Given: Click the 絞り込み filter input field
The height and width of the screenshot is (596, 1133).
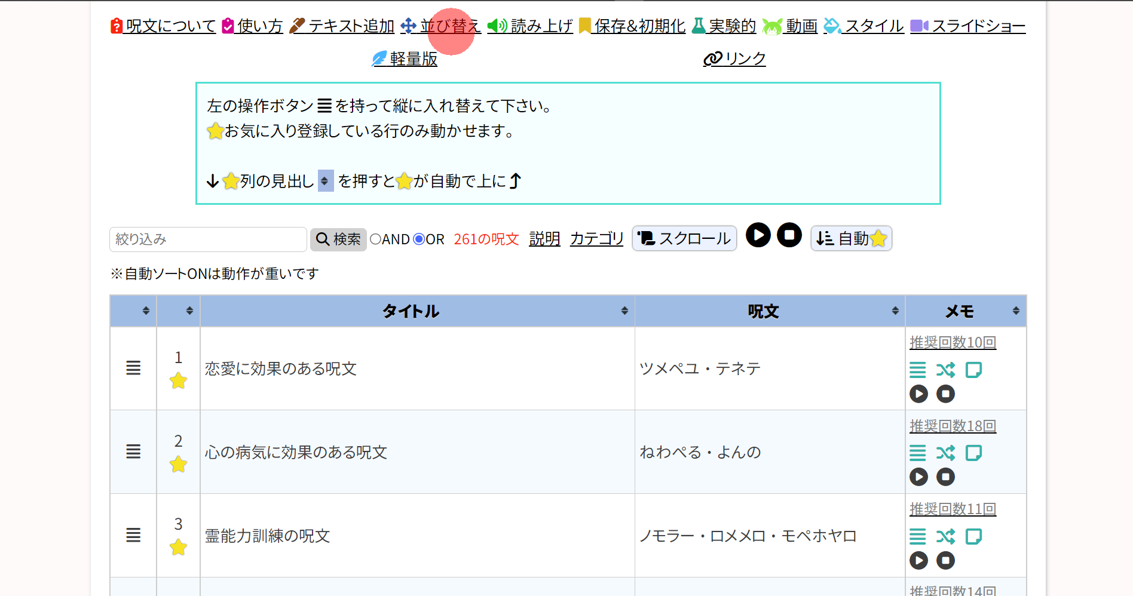Looking at the screenshot, I should point(208,239).
